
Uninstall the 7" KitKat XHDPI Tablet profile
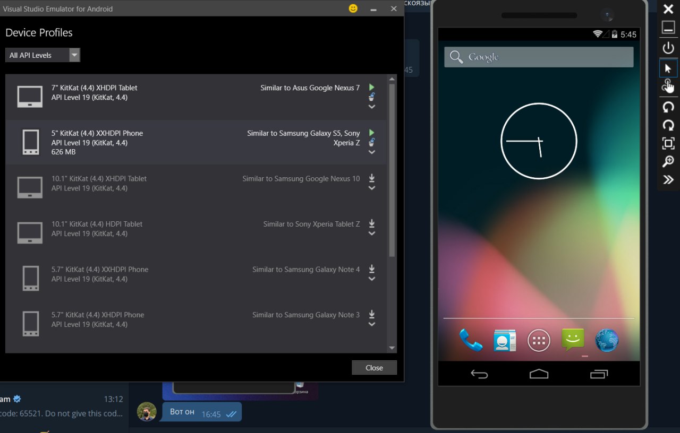[x=372, y=97]
